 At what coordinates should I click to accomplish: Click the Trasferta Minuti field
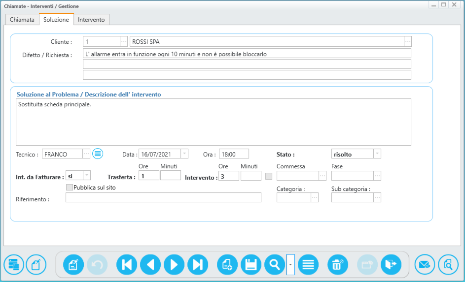(171, 176)
